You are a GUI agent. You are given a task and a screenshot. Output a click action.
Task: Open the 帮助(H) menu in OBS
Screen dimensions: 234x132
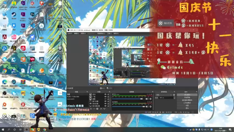tap(116, 33)
